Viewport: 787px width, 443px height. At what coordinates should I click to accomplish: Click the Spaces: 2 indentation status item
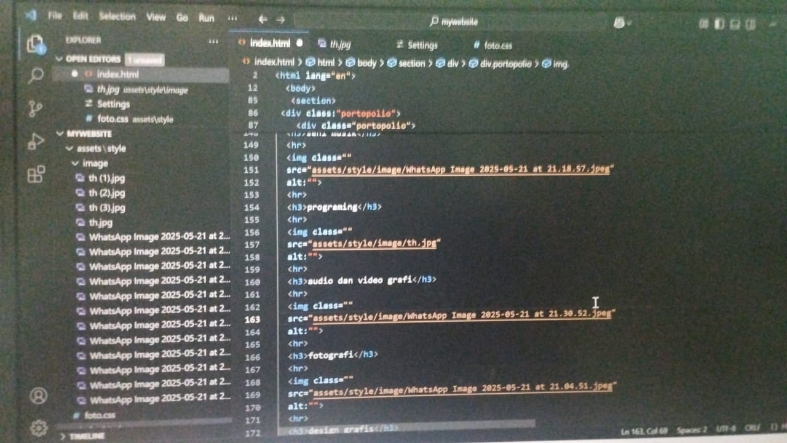[x=691, y=430]
